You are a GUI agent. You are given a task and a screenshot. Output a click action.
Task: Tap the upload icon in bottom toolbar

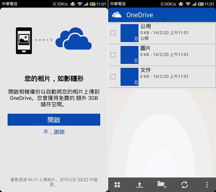point(140,185)
